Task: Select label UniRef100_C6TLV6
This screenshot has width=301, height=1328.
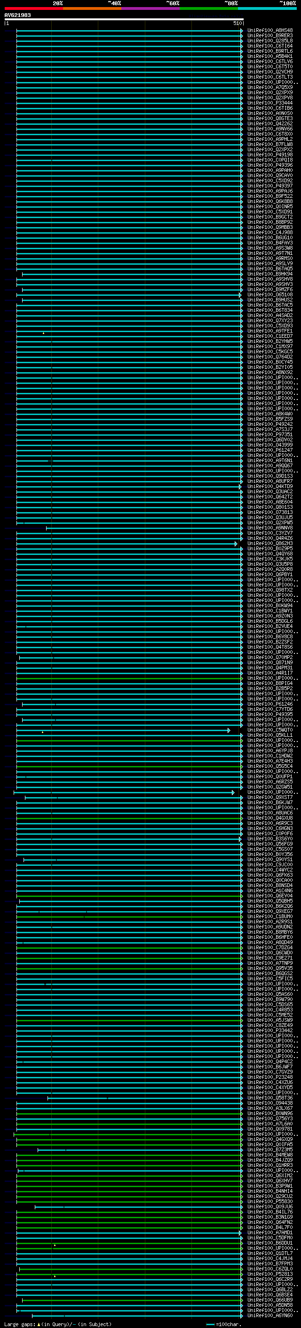Action: coord(270,61)
